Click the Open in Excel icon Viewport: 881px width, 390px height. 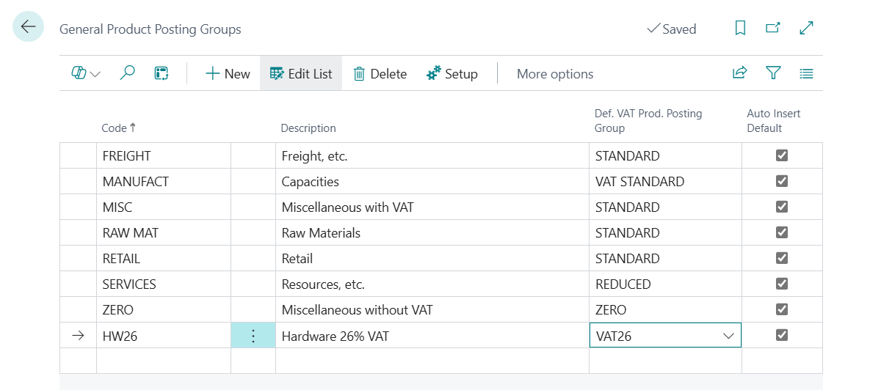point(162,73)
